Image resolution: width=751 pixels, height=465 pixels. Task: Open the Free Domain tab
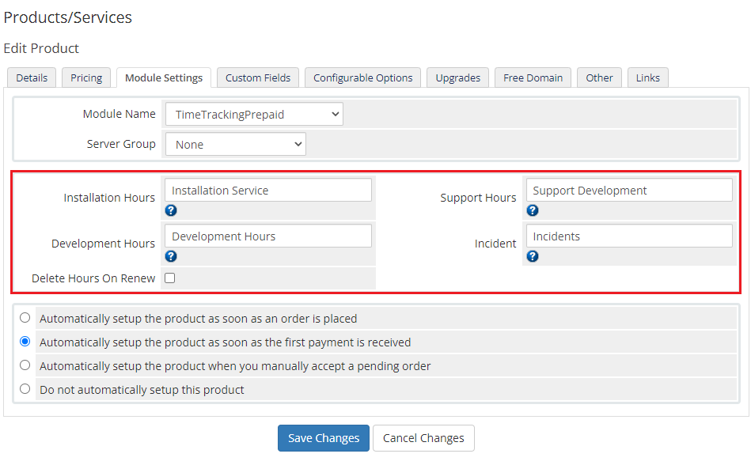[x=533, y=78]
